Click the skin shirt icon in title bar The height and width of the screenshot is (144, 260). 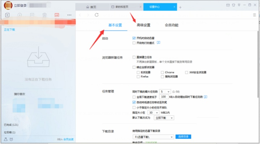234,5
